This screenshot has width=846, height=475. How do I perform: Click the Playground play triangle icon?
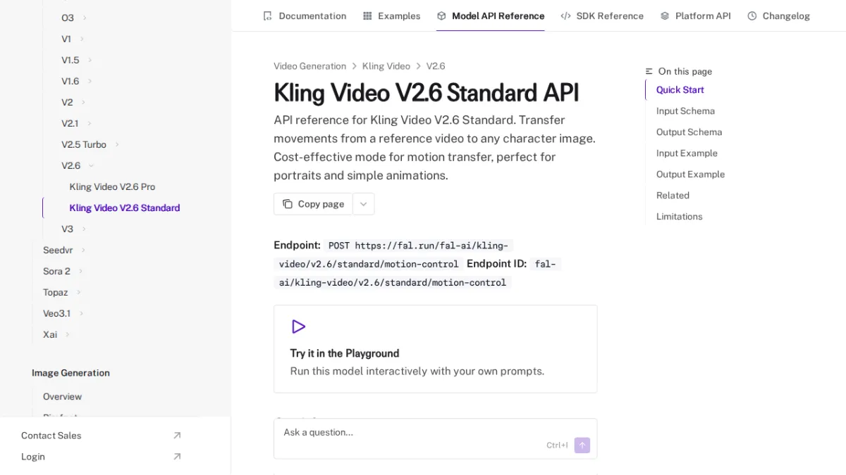coord(298,327)
